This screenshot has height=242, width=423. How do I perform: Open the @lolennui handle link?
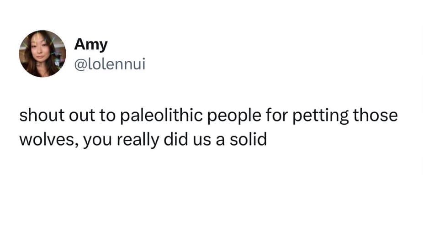click(x=109, y=64)
